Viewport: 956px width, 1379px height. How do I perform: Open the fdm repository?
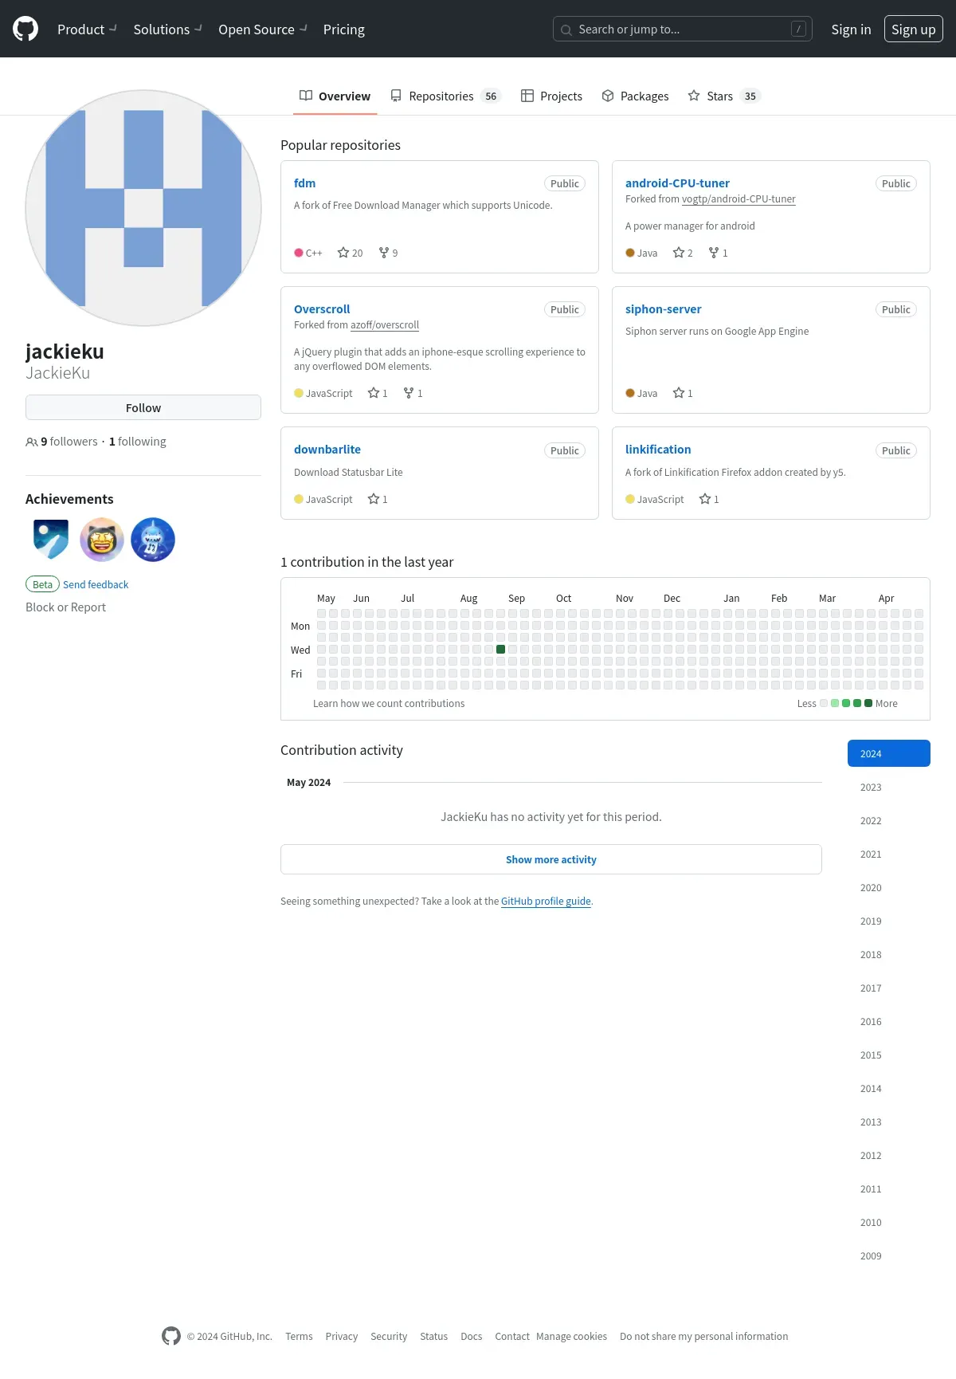pyautogui.click(x=304, y=183)
